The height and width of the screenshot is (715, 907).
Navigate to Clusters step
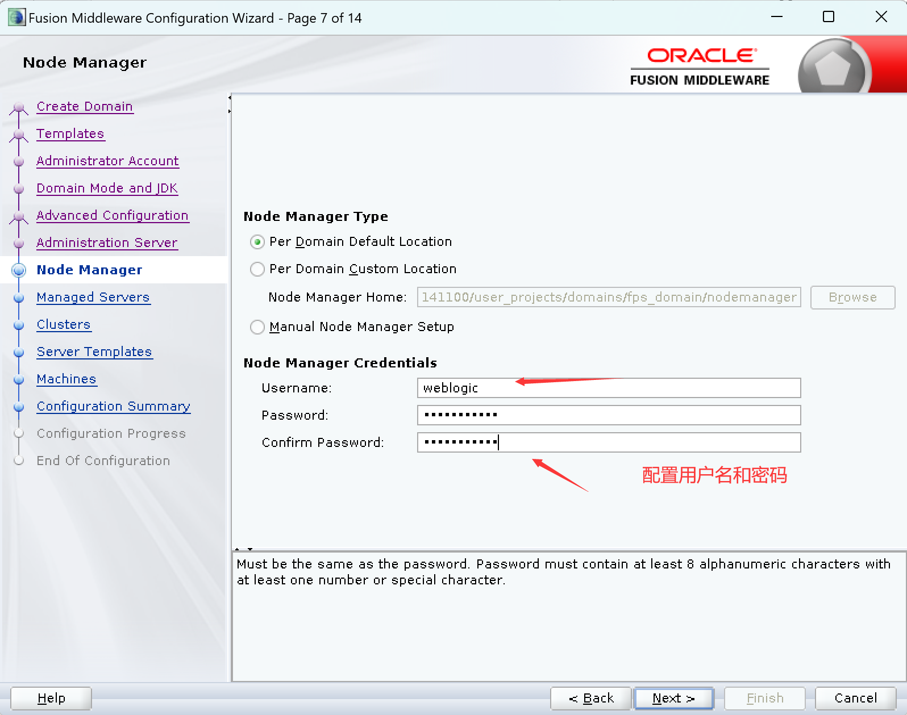[64, 325]
